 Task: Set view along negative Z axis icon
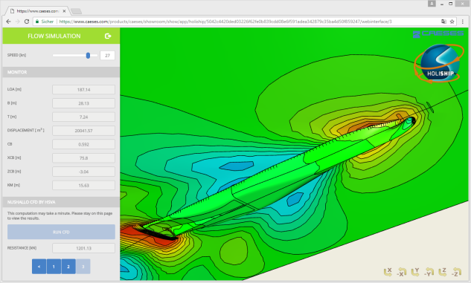tap(457, 272)
